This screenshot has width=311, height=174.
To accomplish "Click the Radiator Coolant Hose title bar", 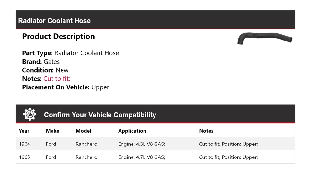I will (x=54, y=21).
